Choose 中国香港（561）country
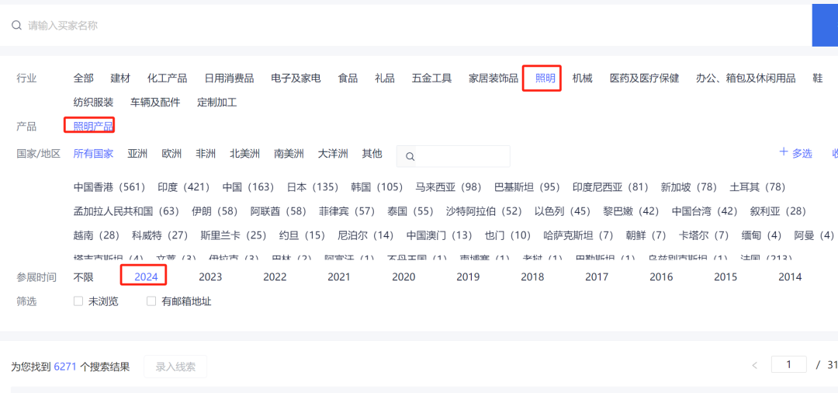This screenshot has height=393, width=838. 109,187
